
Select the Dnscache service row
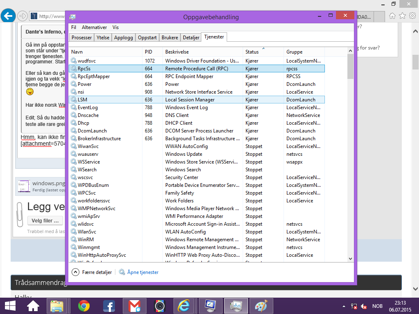(197, 115)
